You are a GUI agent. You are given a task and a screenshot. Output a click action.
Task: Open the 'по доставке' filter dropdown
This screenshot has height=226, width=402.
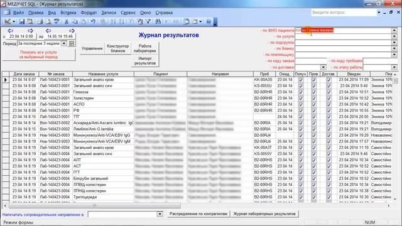click(323, 67)
